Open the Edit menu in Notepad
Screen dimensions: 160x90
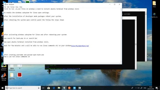8,7
